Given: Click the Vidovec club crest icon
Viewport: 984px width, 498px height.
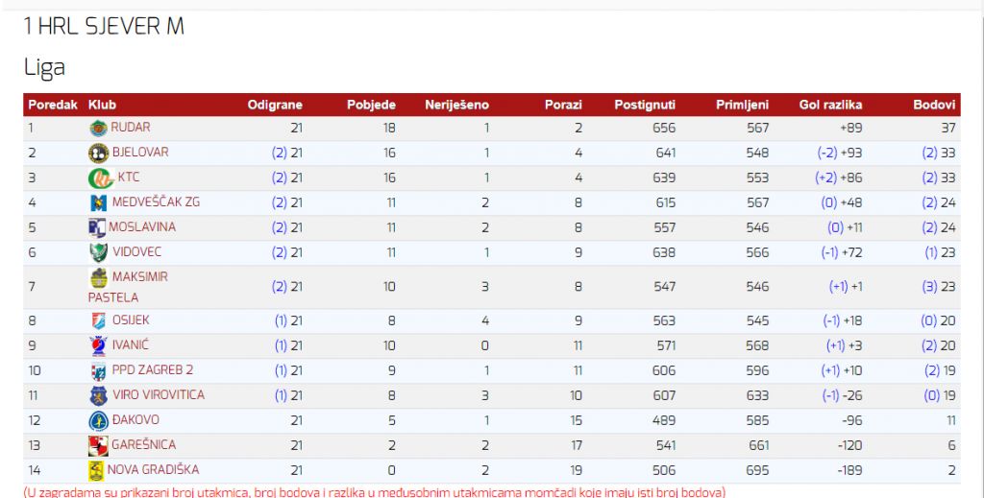Looking at the screenshot, I should click(98, 252).
